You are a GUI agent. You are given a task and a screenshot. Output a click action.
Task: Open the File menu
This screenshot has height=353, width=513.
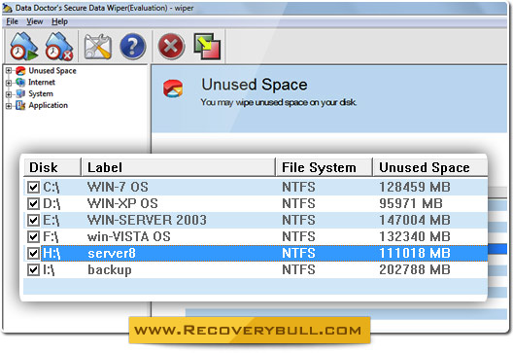pos(12,21)
